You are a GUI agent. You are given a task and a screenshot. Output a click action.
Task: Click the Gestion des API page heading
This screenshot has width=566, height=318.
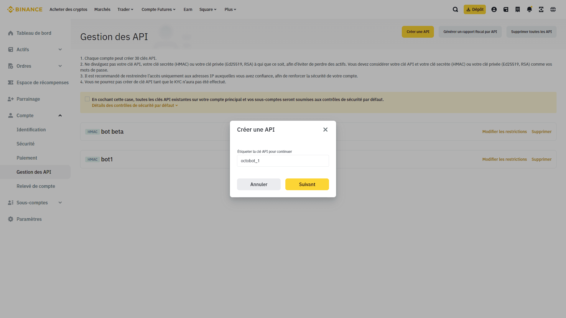point(114,37)
